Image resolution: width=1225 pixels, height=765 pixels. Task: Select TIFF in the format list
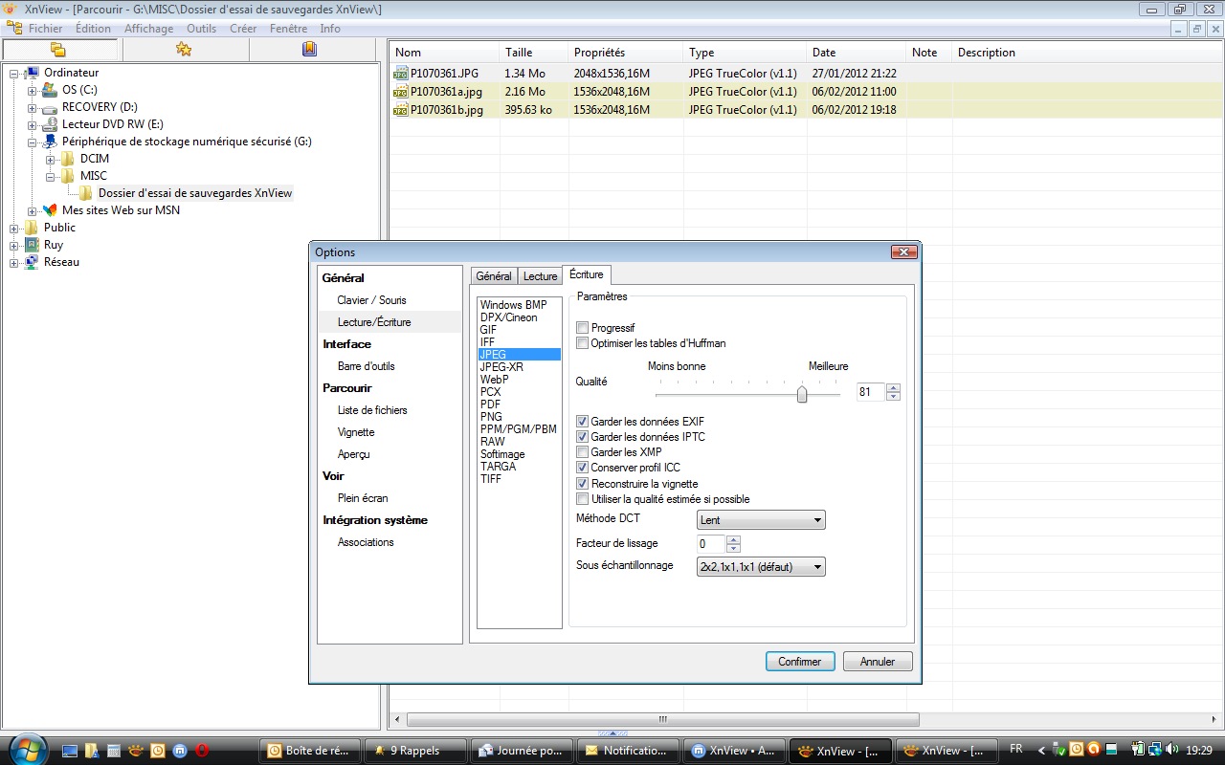point(491,479)
